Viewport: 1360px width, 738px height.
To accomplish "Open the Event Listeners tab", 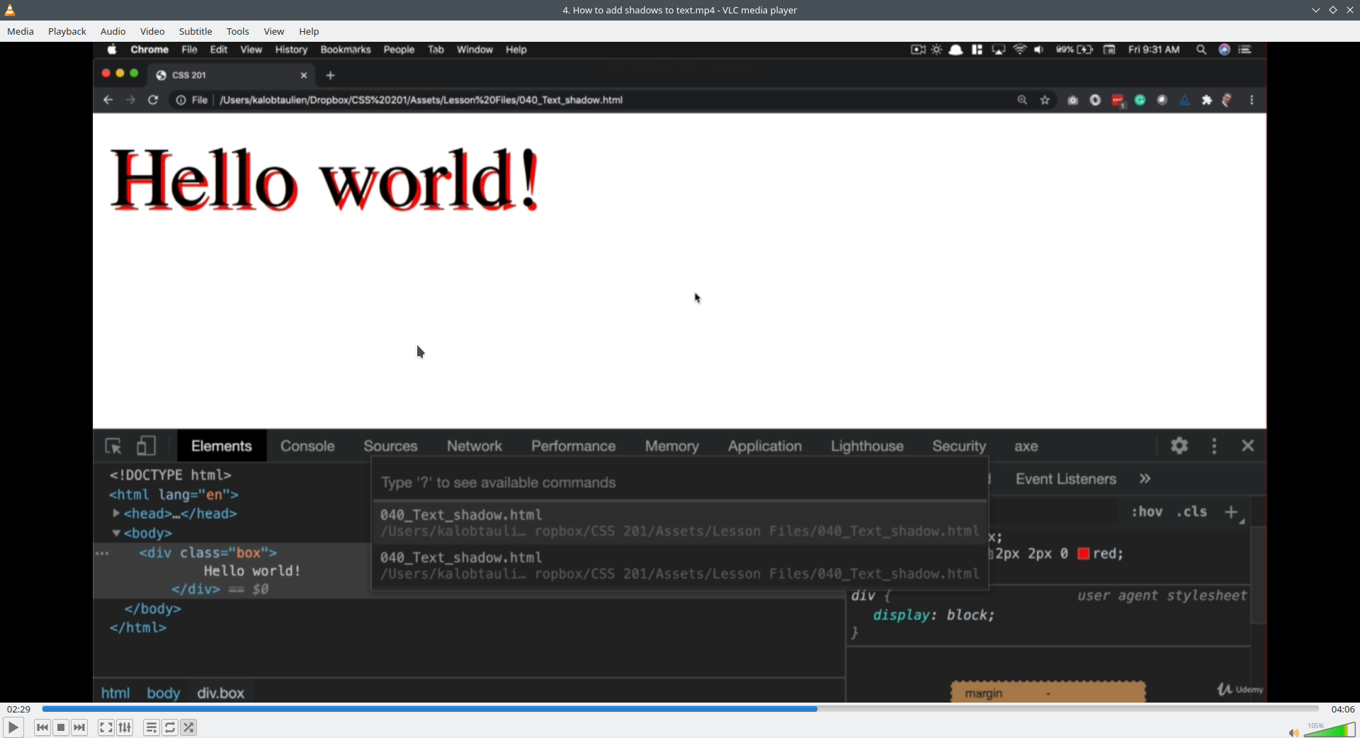I will 1066,479.
